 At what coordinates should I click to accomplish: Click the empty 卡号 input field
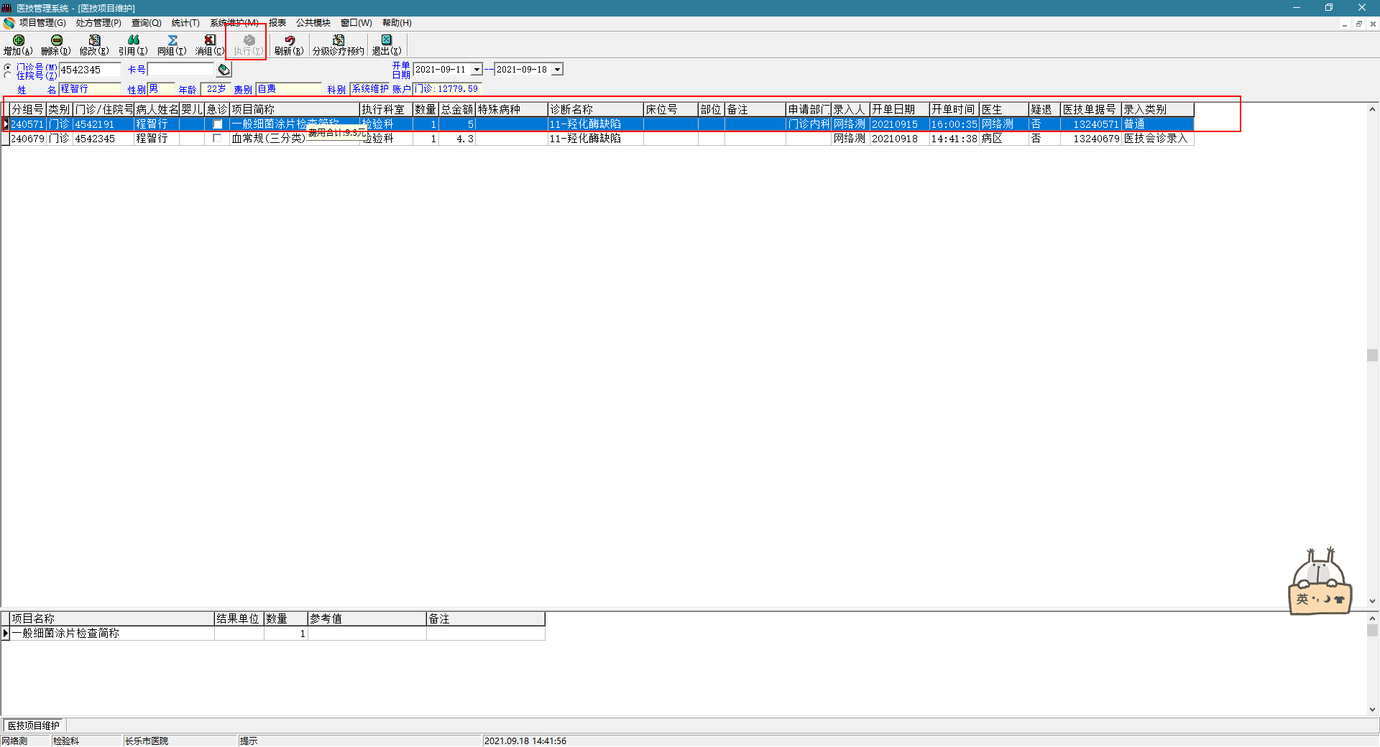[181, 70]
